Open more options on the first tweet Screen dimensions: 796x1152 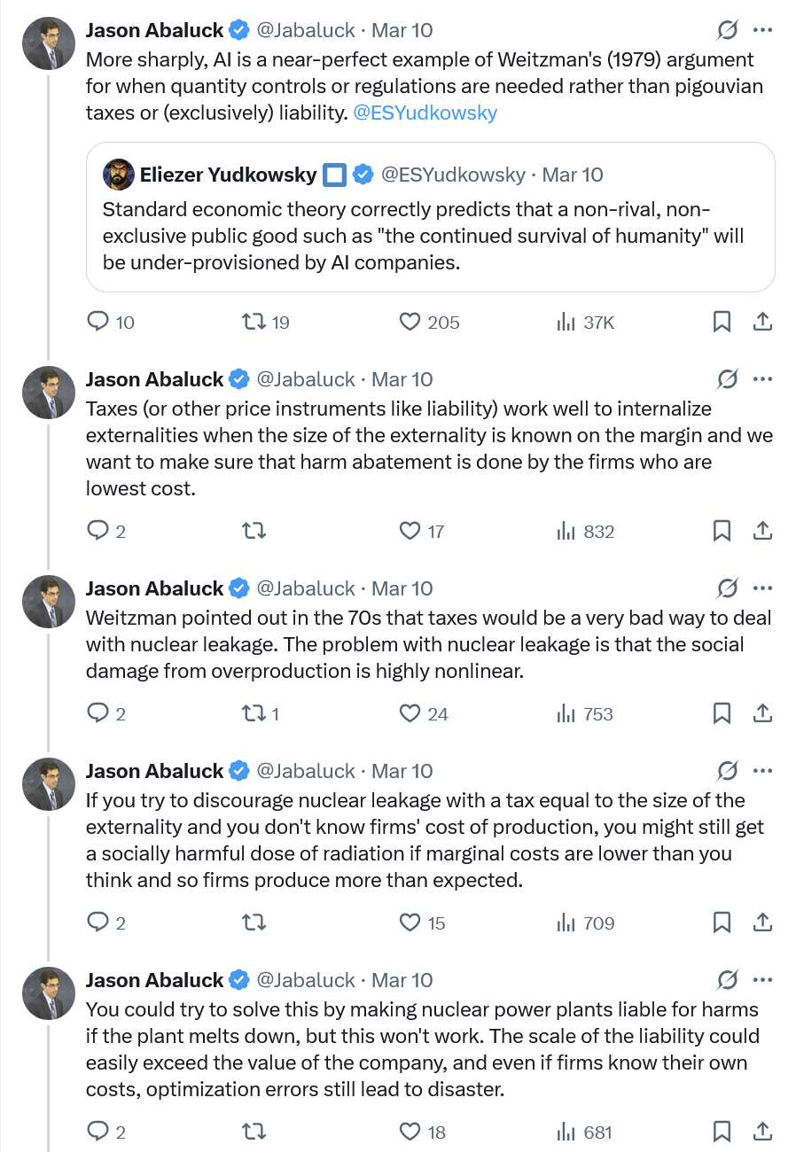click(762, 30)
